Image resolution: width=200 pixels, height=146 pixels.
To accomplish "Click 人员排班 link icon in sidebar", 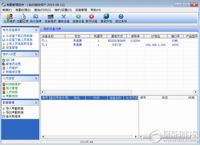I will 4,92.
